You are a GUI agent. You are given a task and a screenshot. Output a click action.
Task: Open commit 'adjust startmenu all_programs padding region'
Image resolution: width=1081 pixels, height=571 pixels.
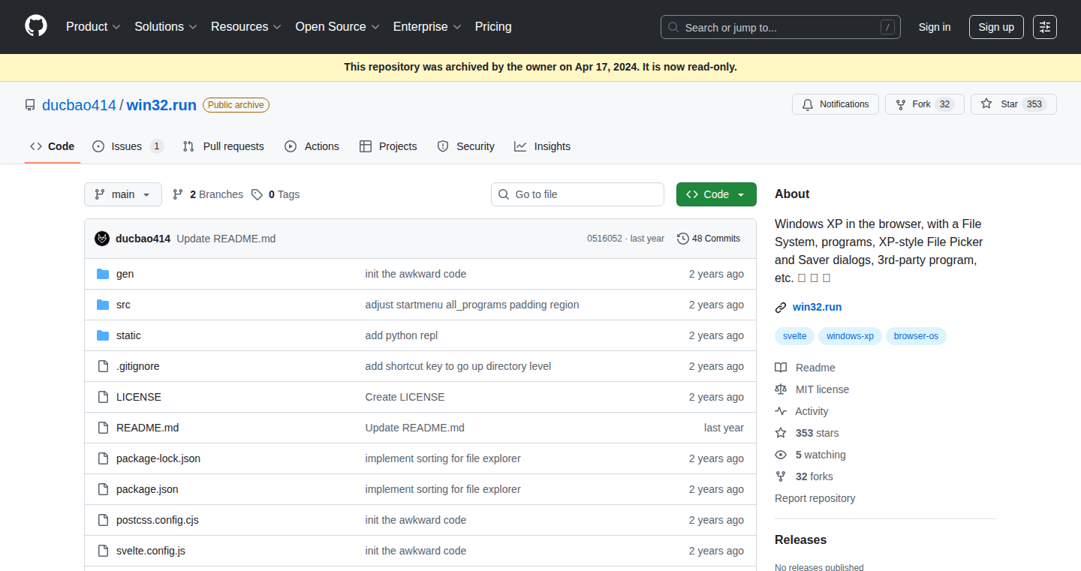tap(472, 305)
